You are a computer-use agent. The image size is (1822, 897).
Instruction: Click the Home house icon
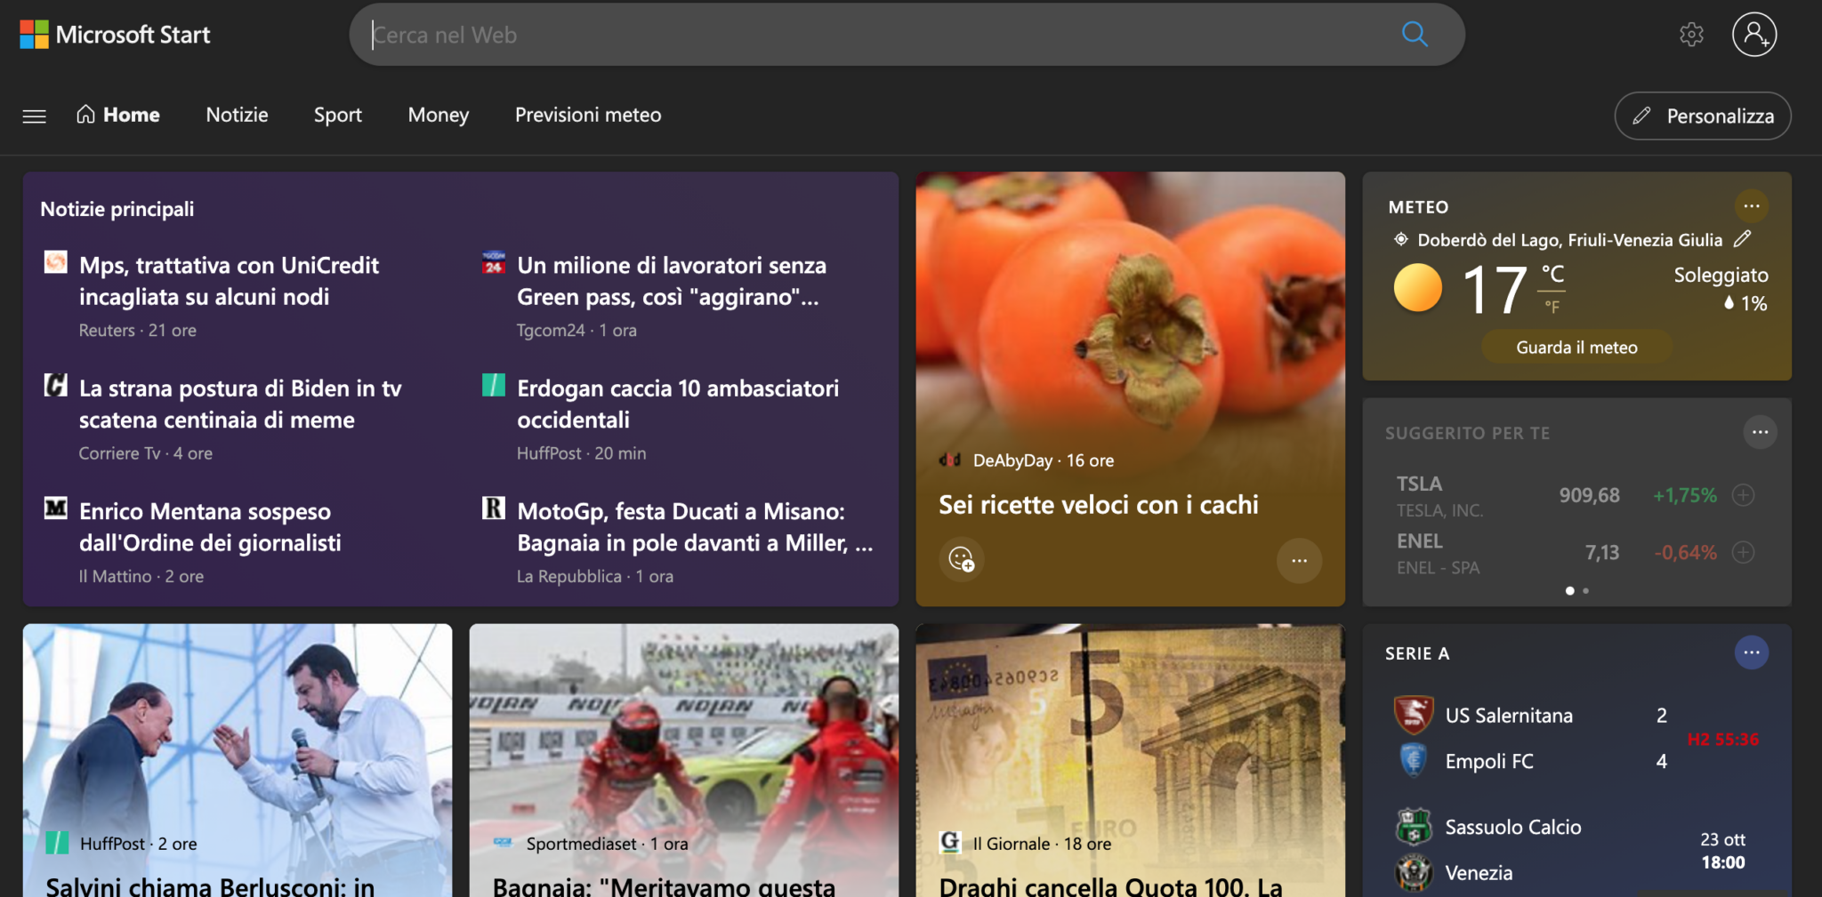coord(86,115)
